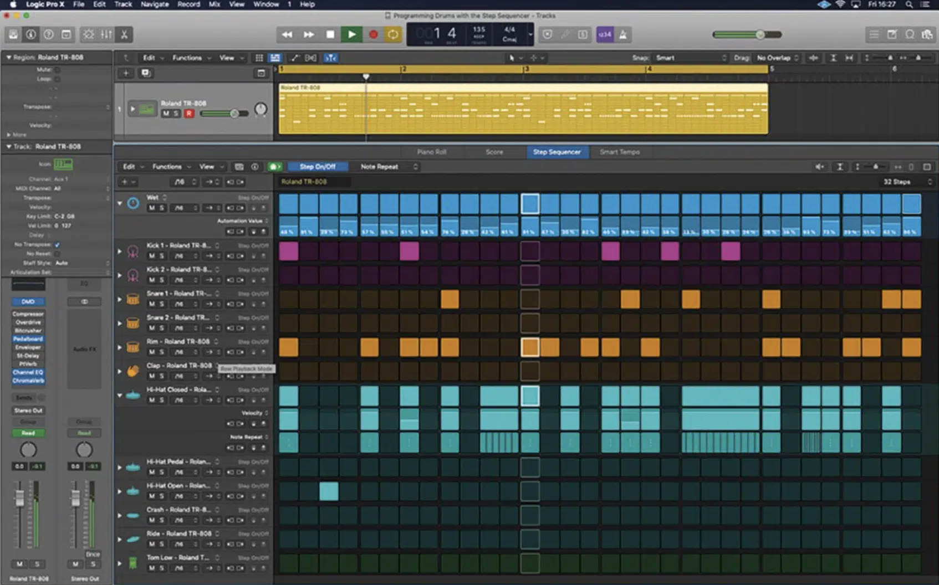The height and width of the screenshot is (585, 939).
Task: Click the Rim drum icon
Action: tap(133, 347)
